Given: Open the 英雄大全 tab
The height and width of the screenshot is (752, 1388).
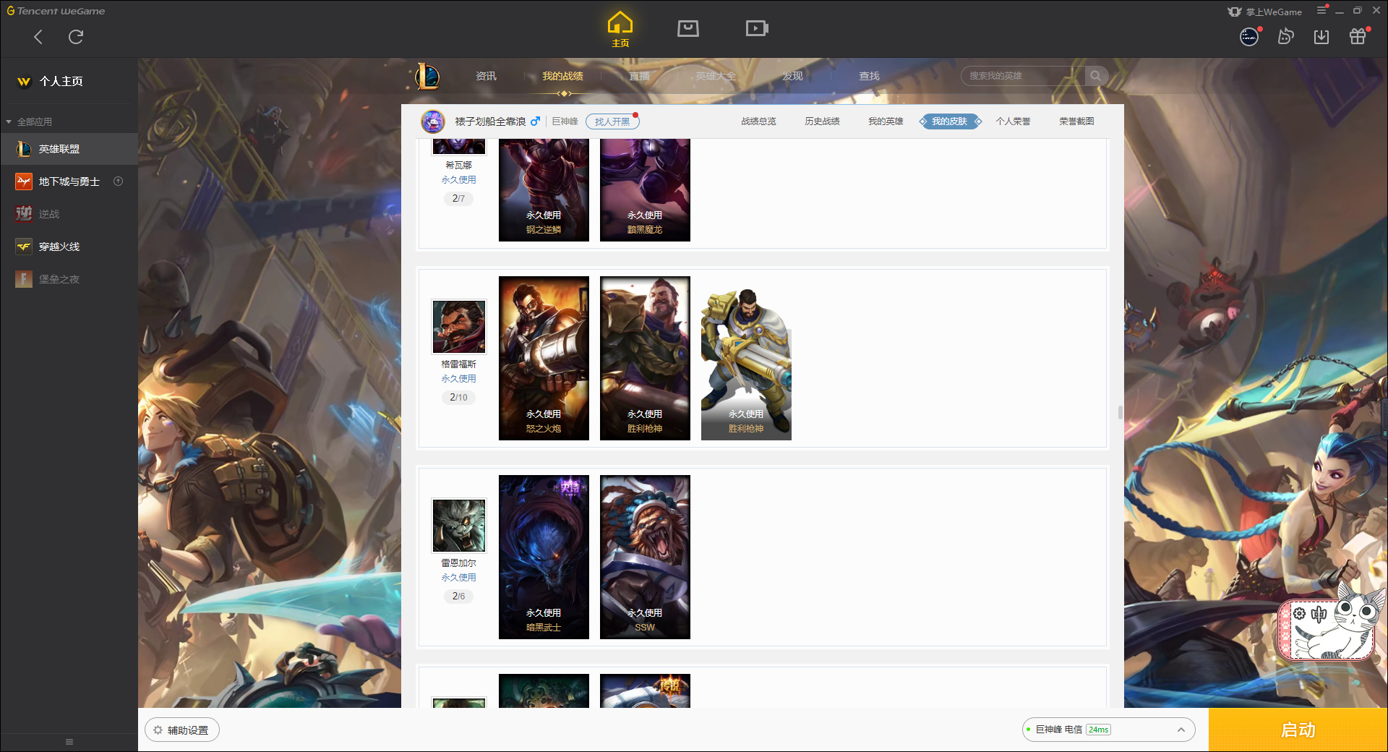Looking at the screenshot, I should pos(716,76).
